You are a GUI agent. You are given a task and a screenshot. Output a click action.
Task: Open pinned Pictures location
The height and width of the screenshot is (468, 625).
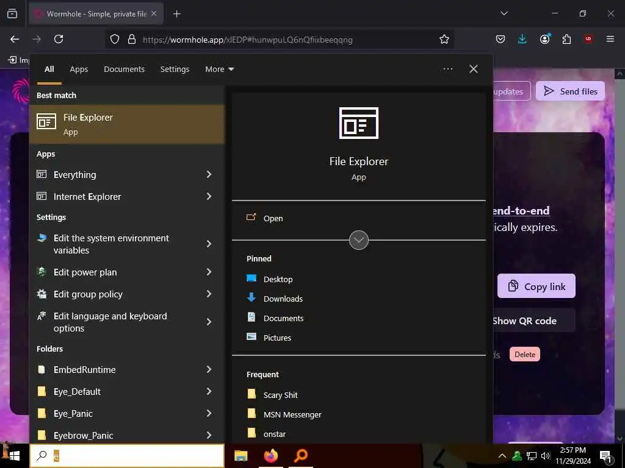click(277, 338)
